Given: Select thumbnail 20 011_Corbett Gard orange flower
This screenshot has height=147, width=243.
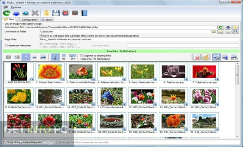Looking at the screenshot, I should [173, 122].
